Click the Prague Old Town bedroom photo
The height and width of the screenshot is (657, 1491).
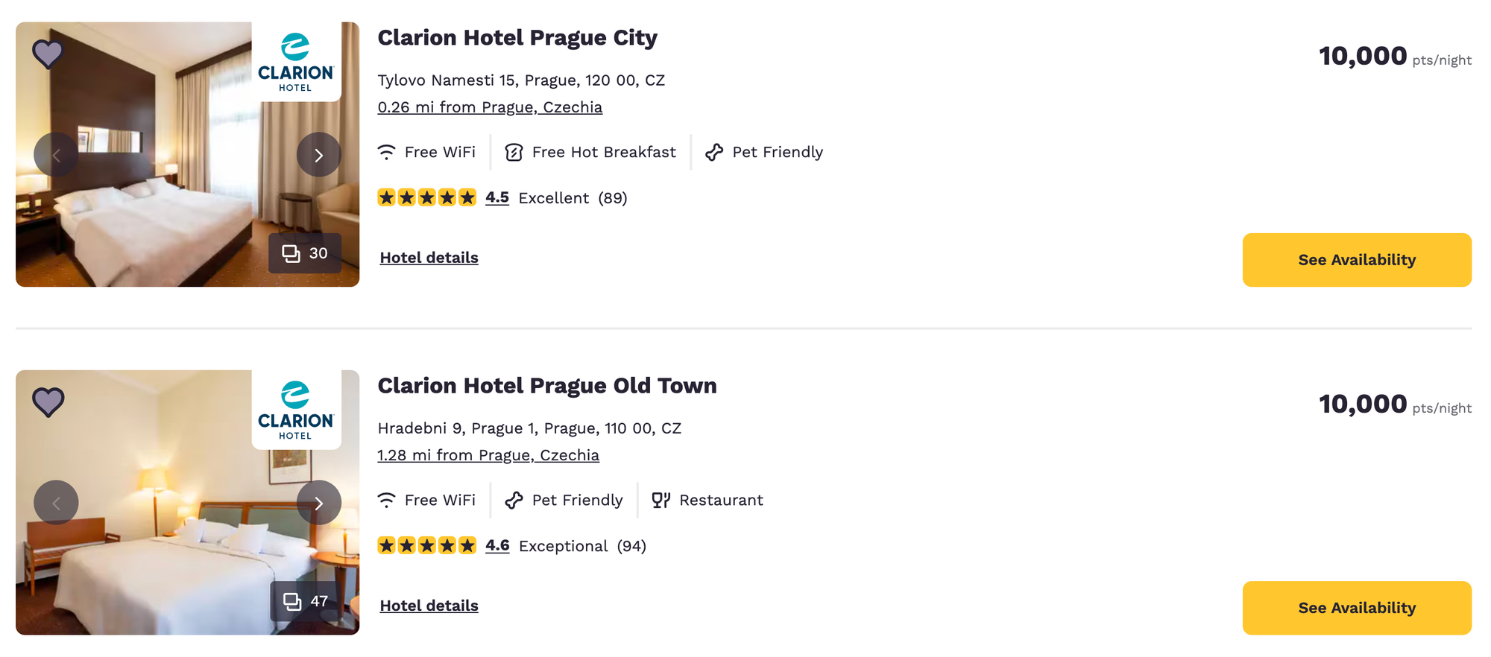pyautogui.click(x=187, y=502)
